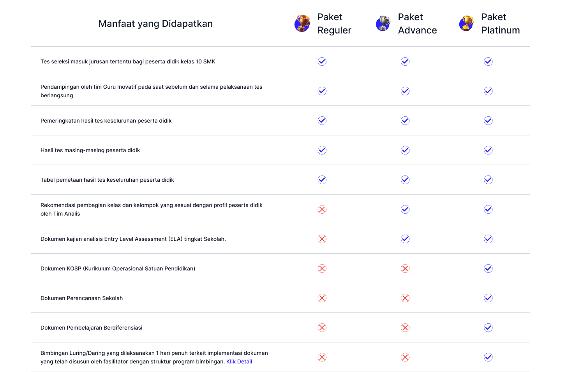
Task: Click the Hasil tes masing-masing peserta didik text
Action: (x=90, y=150)
